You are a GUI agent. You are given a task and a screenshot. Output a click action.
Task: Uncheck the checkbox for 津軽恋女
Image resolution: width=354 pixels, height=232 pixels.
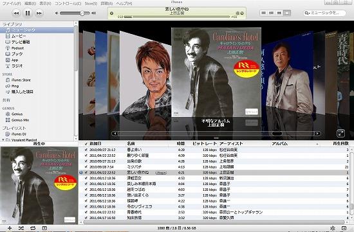click(86, 178)
